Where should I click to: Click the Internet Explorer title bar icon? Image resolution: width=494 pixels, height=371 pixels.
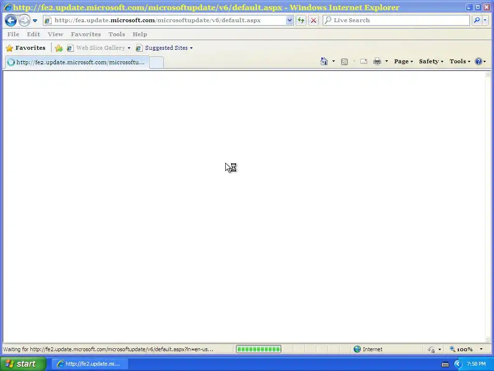8,7
